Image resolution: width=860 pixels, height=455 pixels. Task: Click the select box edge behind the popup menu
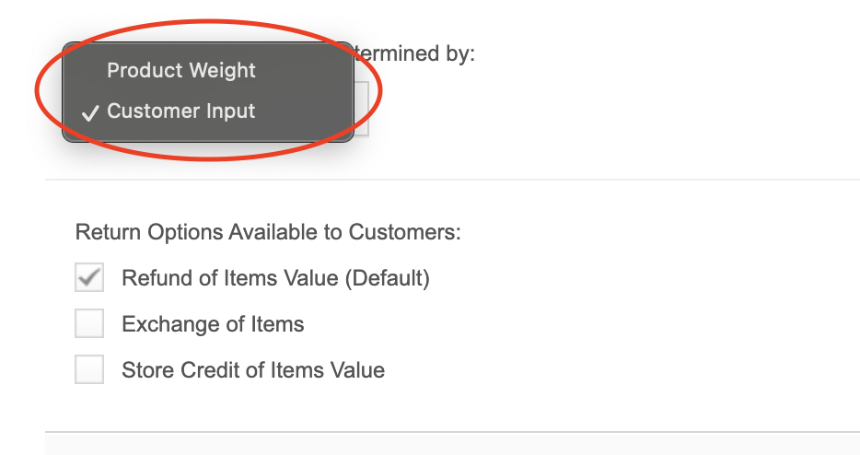pos(362,109)
